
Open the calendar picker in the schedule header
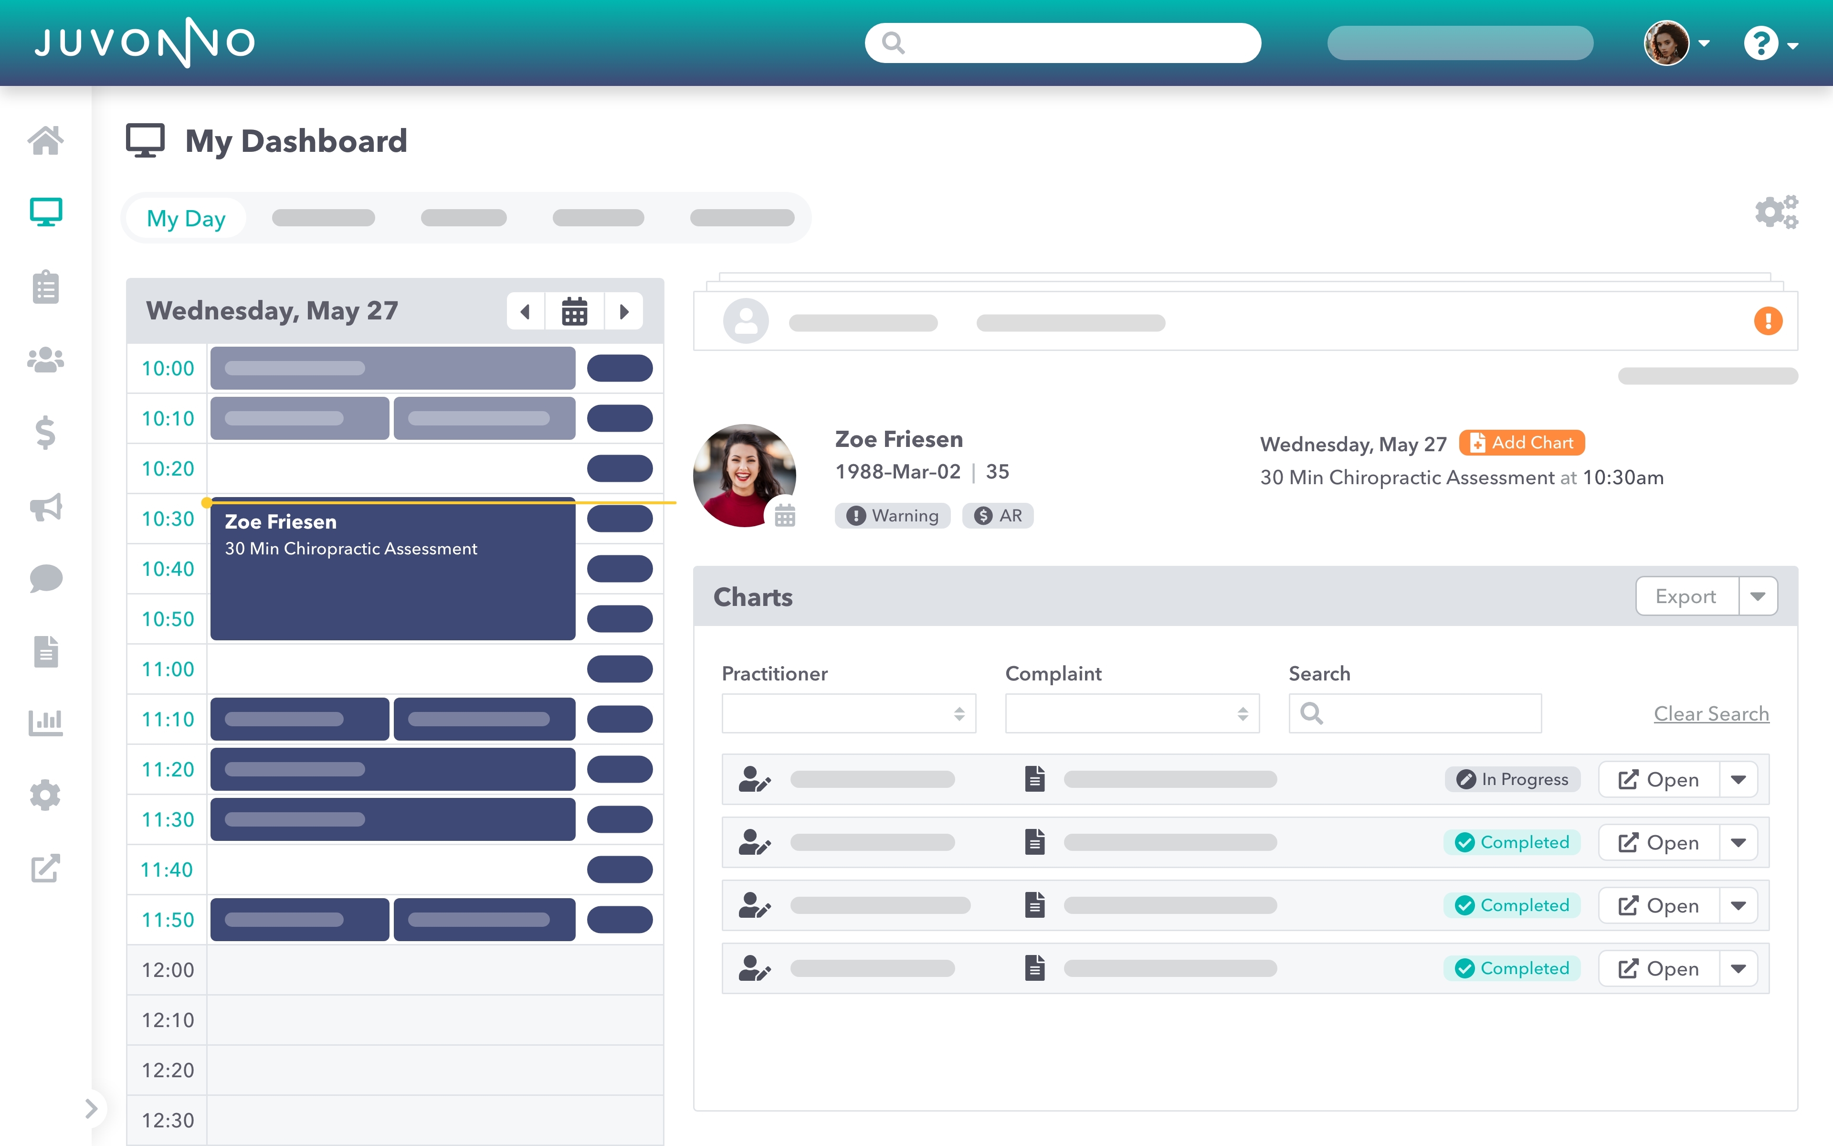coord(574,311)
